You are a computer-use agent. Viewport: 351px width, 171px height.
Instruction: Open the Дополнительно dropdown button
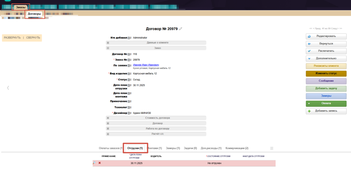326,58
